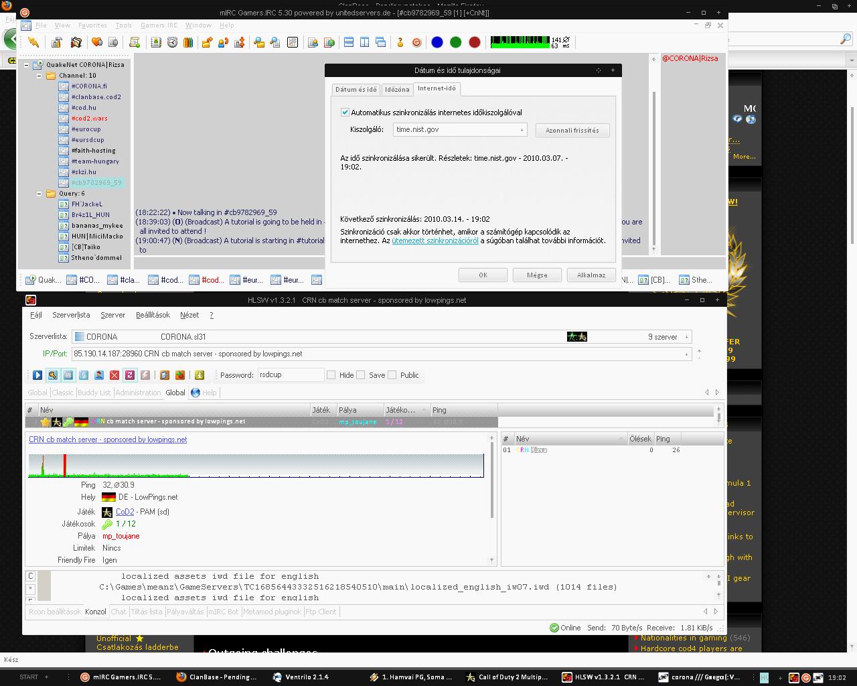Click the question mark help icon in mIRC

[400, 42]
